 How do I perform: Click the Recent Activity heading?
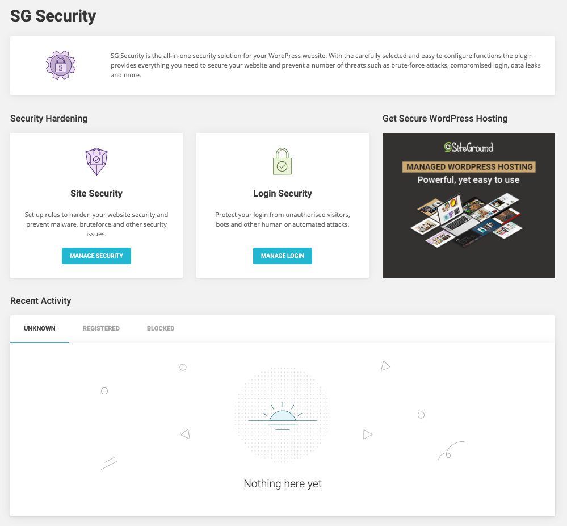click(x=41, y=300)
